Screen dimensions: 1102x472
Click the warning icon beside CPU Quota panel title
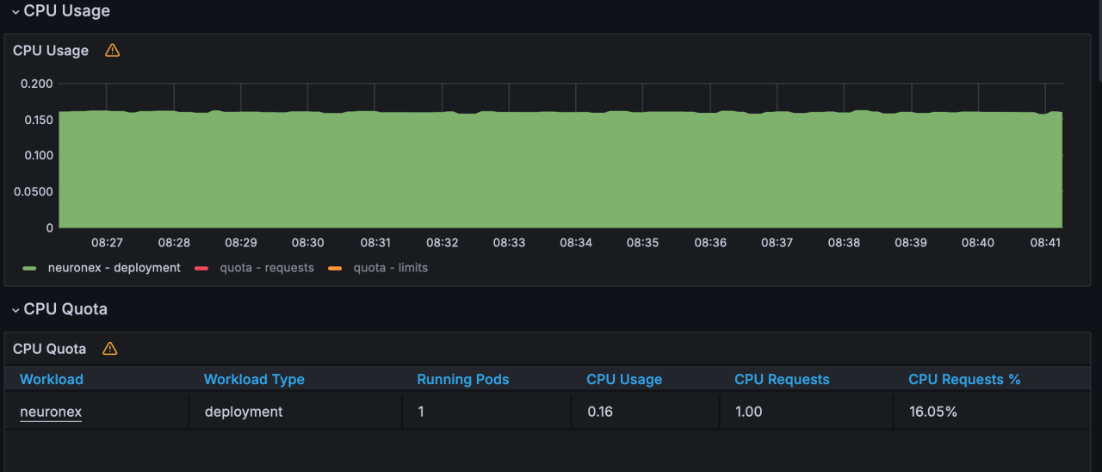coord(109,349)
